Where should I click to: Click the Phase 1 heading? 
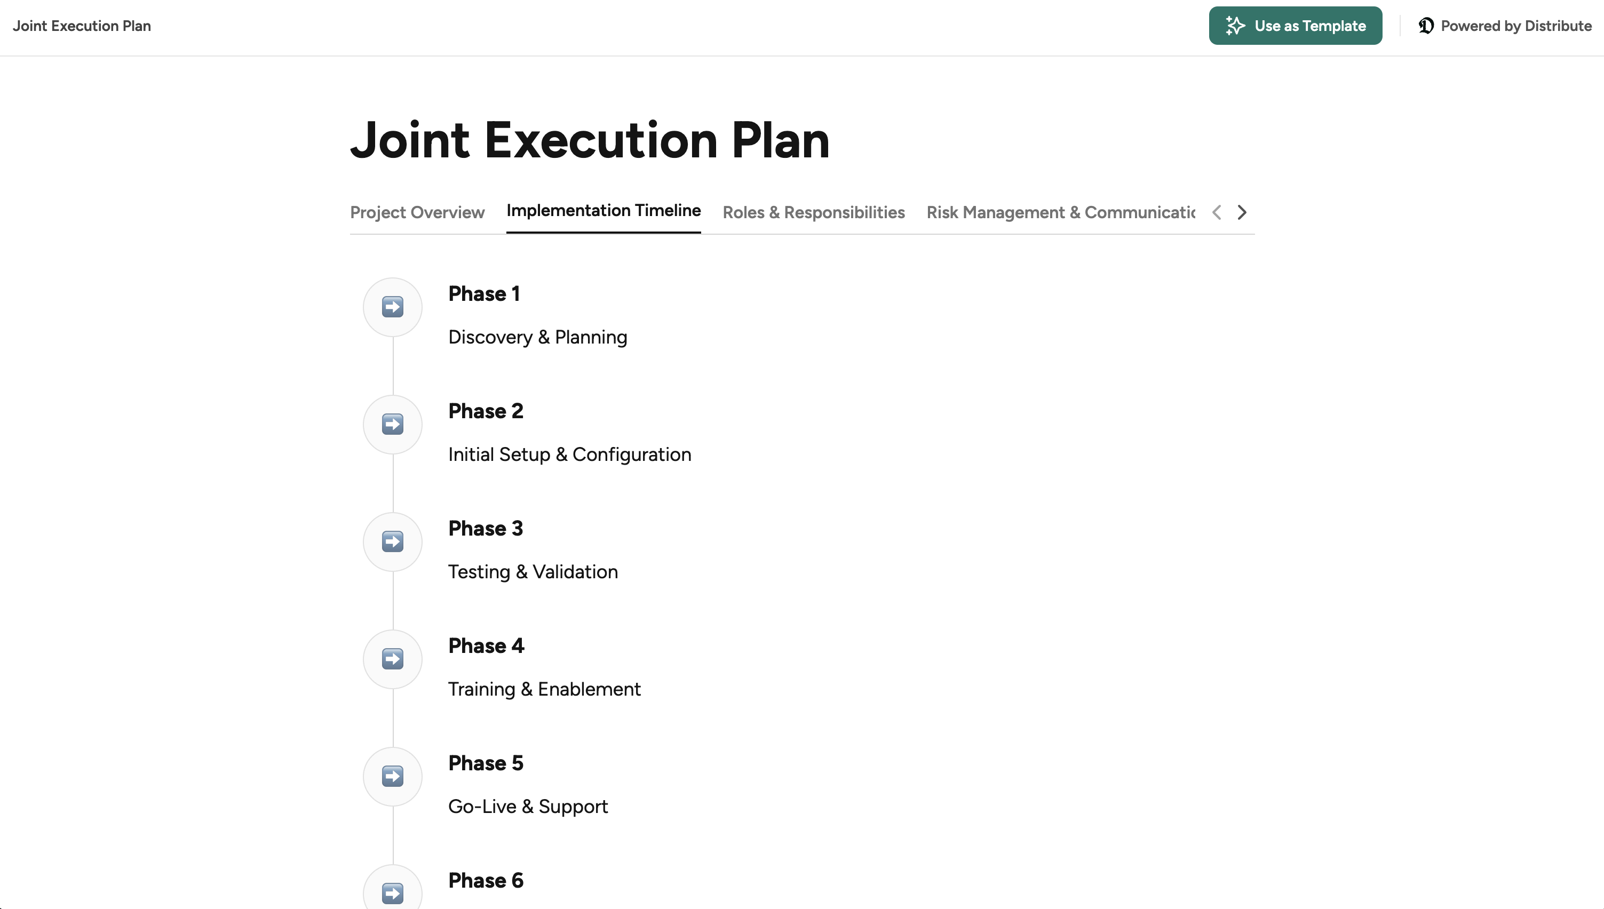tap(484, 293)
